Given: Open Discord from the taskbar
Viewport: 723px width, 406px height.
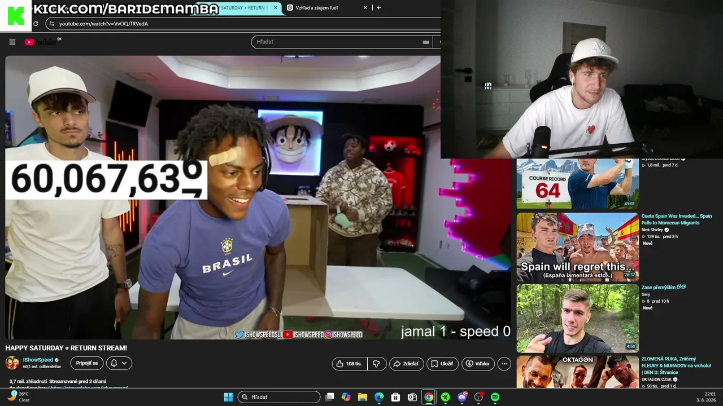Looking at the screenshot, I should point(462,397).
